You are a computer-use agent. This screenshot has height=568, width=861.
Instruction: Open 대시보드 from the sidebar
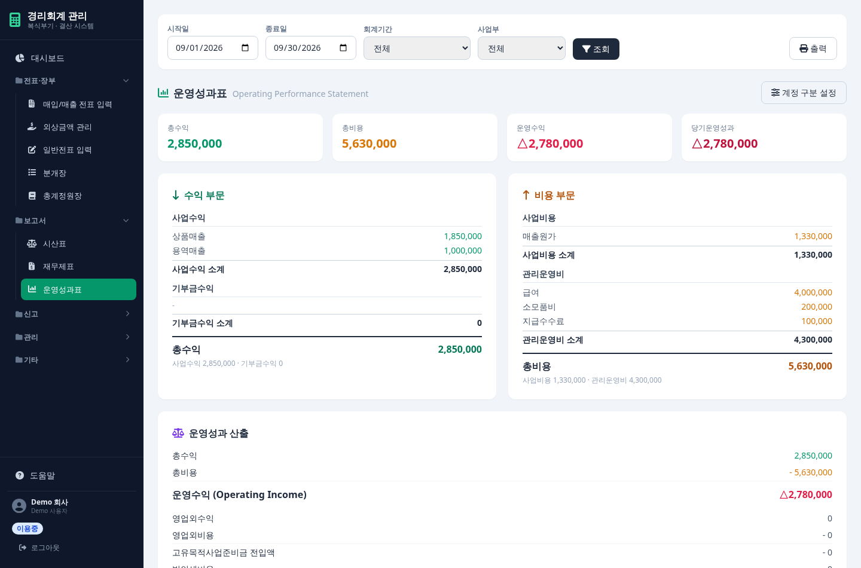coord(72,58)
